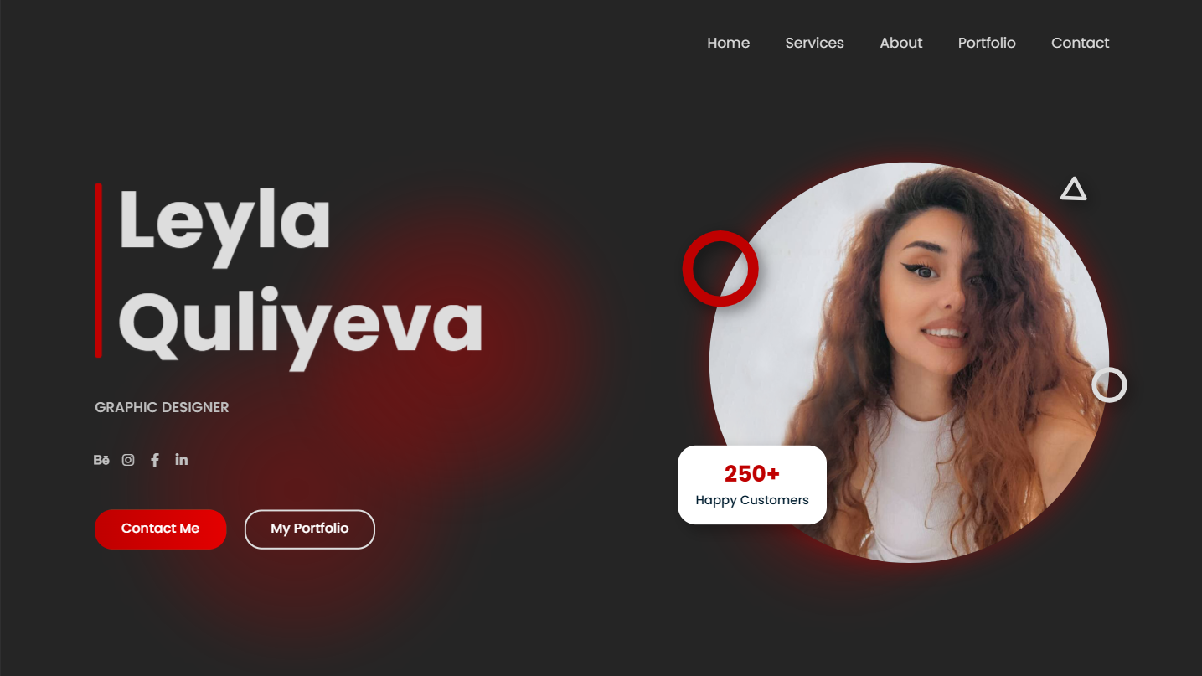Go to Home in navigation
The width and height of the screenshot is (1202, 676).
728,43
